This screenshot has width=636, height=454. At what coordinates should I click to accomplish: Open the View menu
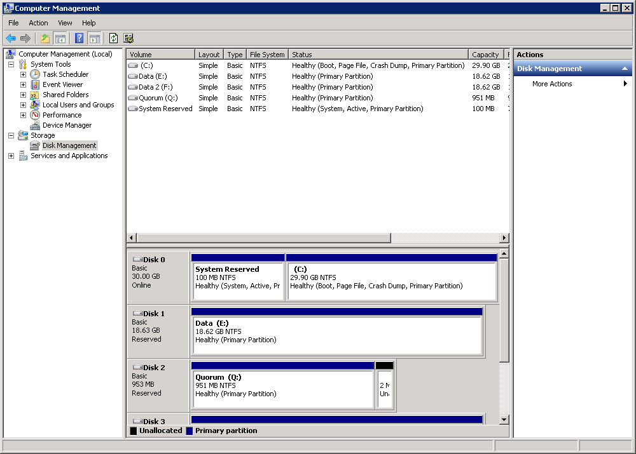[x=65, y=23]
